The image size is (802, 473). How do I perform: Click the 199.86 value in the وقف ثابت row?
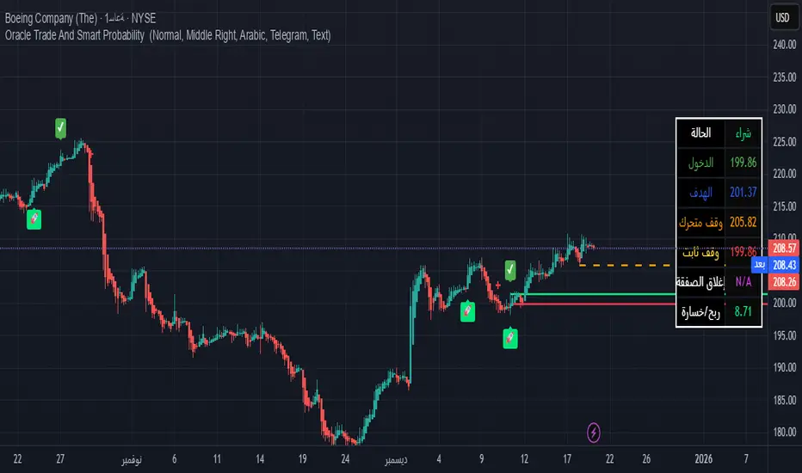pyautogui.click(x=743, y=252)
